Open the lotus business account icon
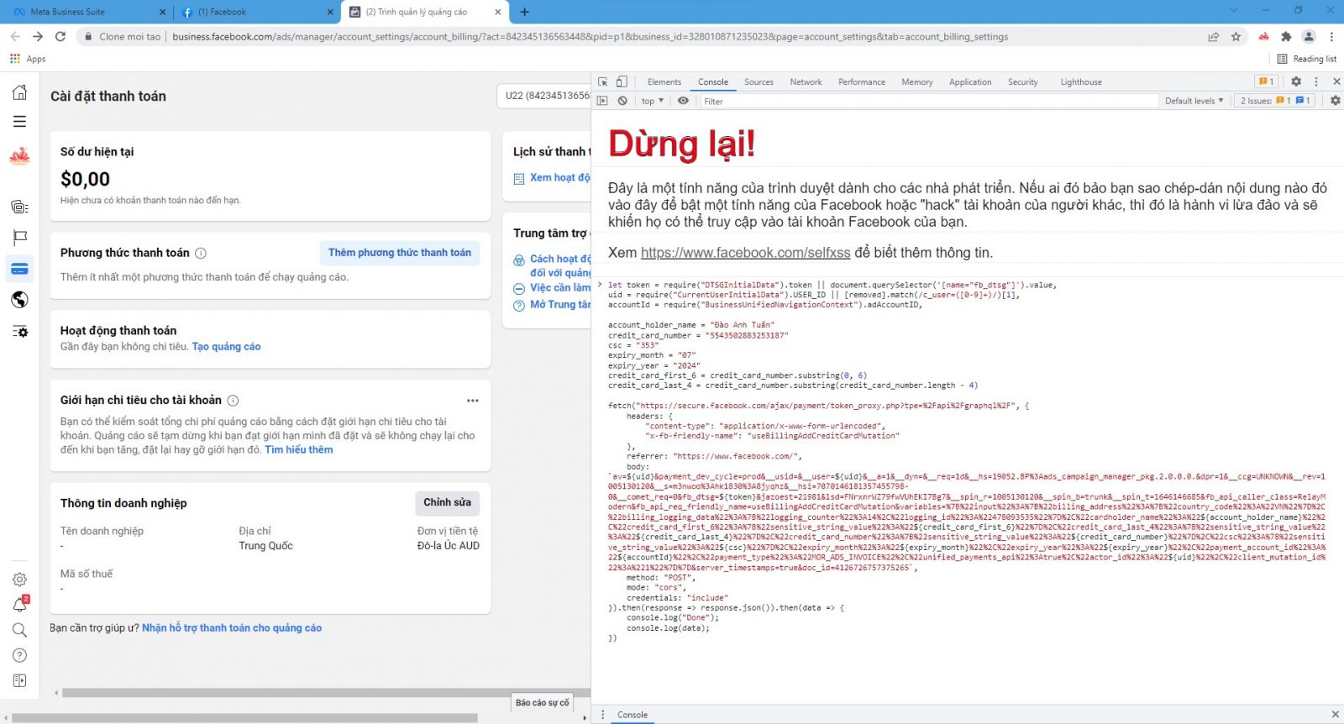 click(19, 156)
